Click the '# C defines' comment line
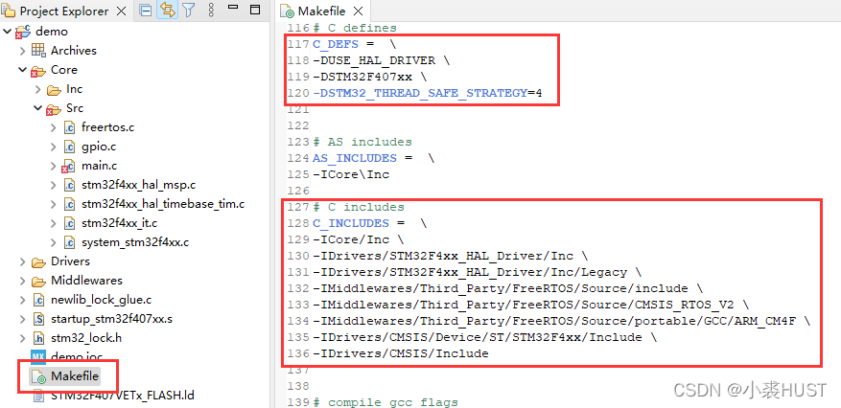 click(x=355, y=28)
